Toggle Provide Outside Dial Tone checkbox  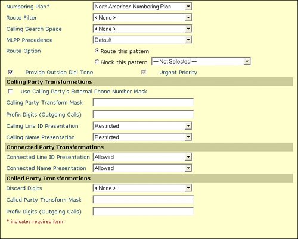[x=10, y=72]
